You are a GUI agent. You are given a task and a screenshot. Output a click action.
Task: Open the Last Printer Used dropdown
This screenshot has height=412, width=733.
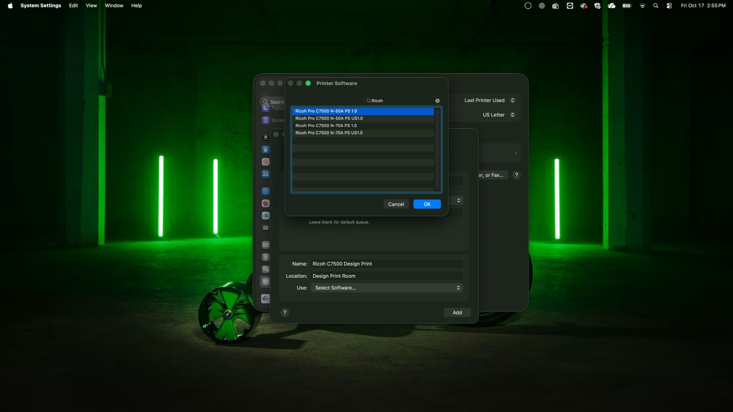pyautogui.click(x=489, y=100)
